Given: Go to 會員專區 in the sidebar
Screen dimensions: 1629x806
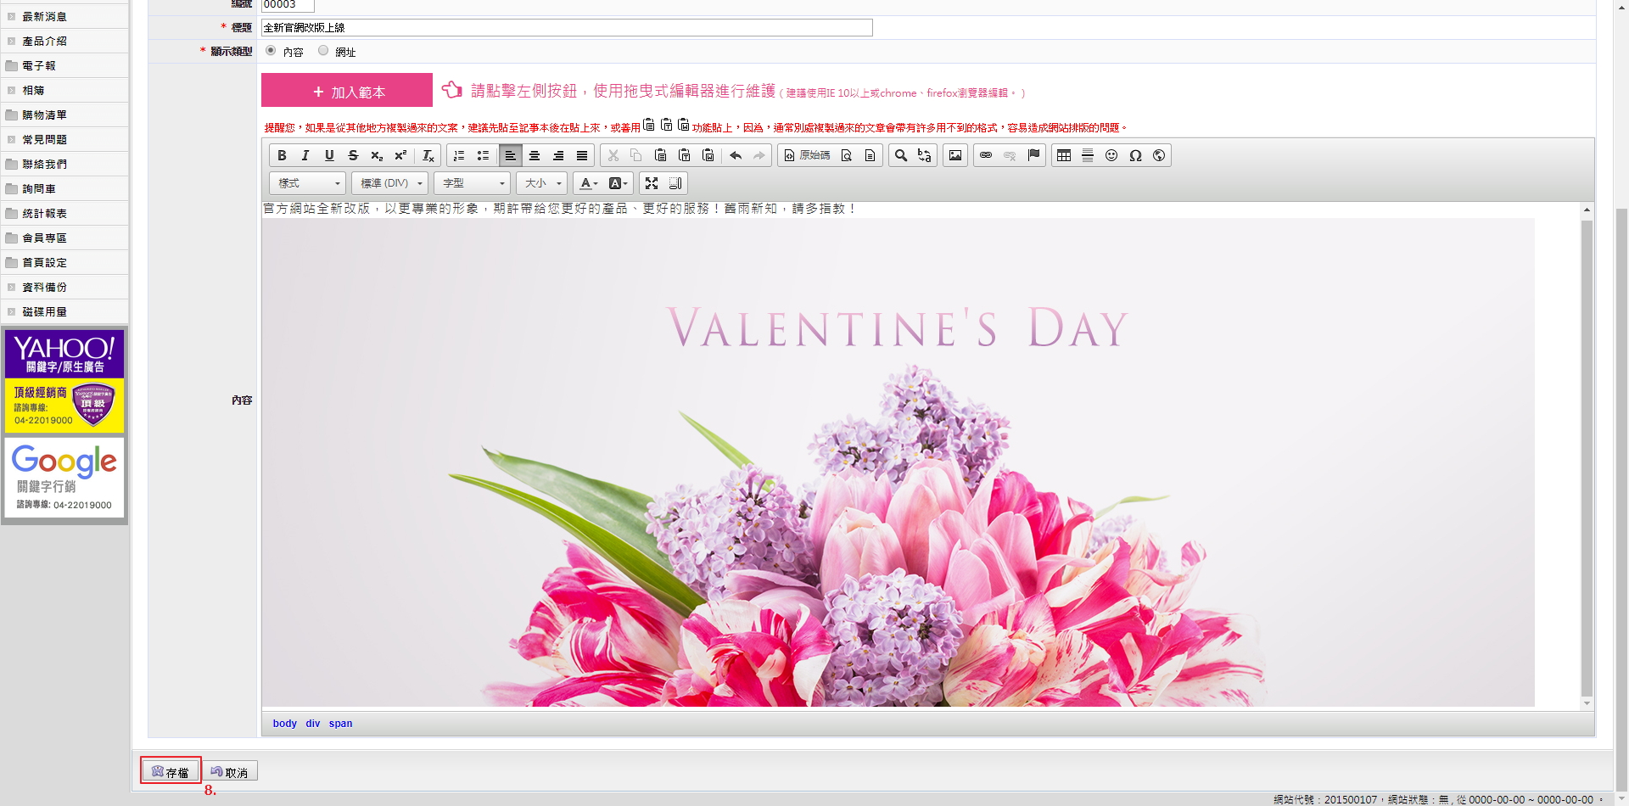Looking at the screenshot, I should (x=44, y=238).
